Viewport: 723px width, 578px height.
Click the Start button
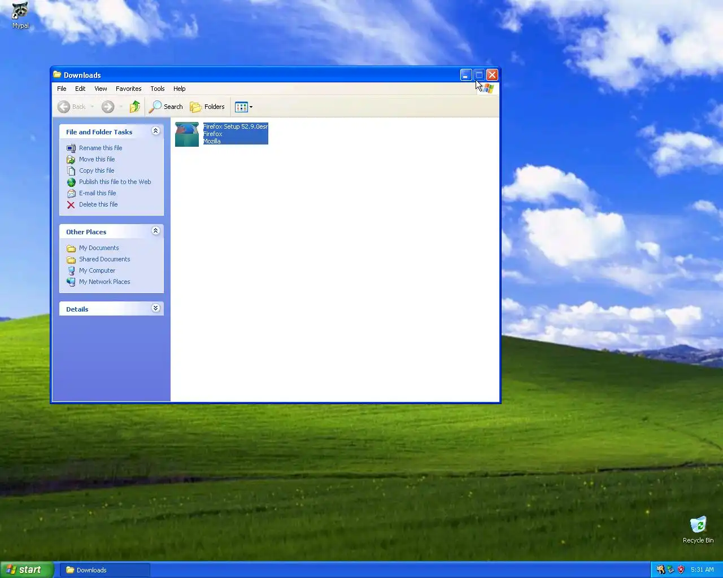27,570
